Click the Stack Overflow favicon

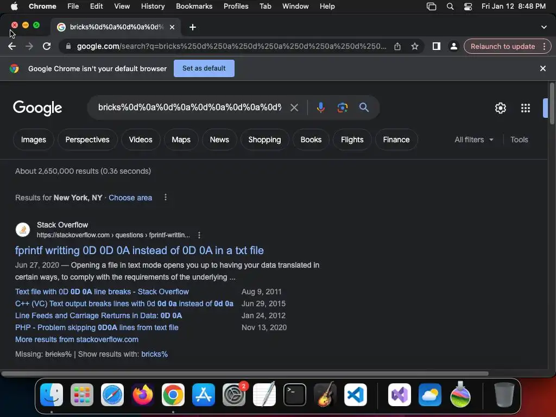23,230
